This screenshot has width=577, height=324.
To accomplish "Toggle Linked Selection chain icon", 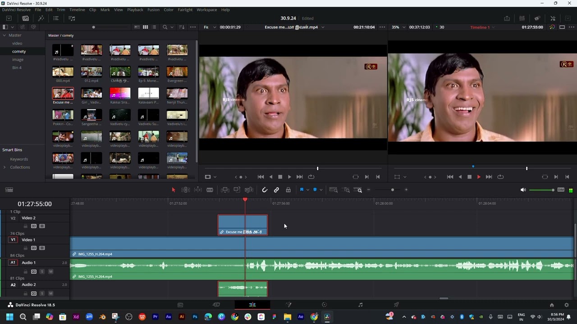I will [x=276, y=190].
